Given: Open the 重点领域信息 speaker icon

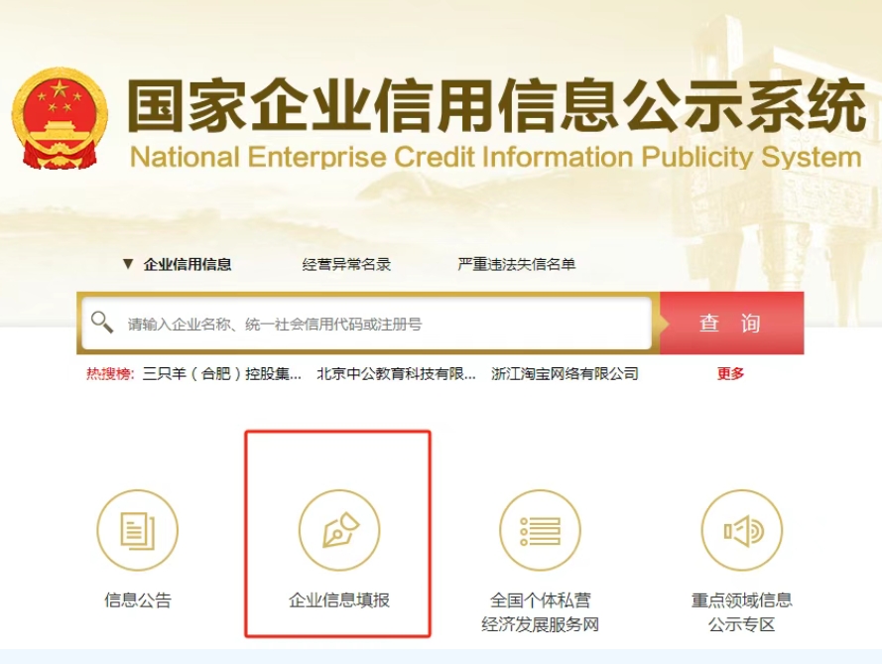Looking at the screenshot, I should point(742,530).
